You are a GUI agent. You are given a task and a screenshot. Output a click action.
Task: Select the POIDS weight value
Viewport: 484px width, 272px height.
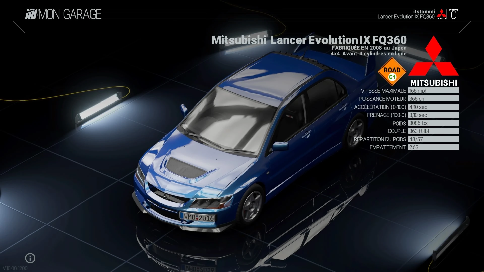click(433, 123)
